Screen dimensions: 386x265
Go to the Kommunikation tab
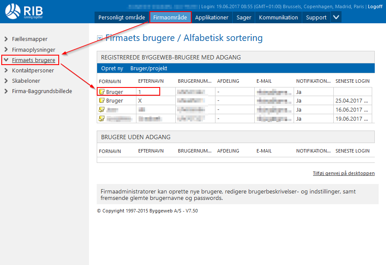pyautogui.click(x=278, y=18)
